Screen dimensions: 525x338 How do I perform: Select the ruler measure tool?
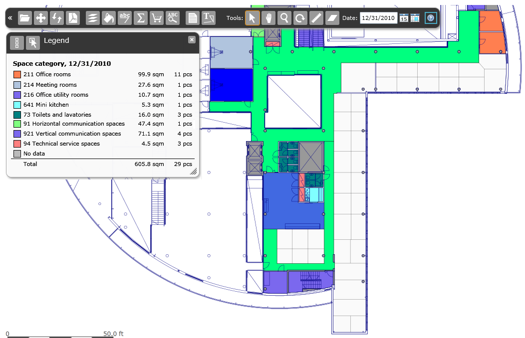tap(316, 18)
